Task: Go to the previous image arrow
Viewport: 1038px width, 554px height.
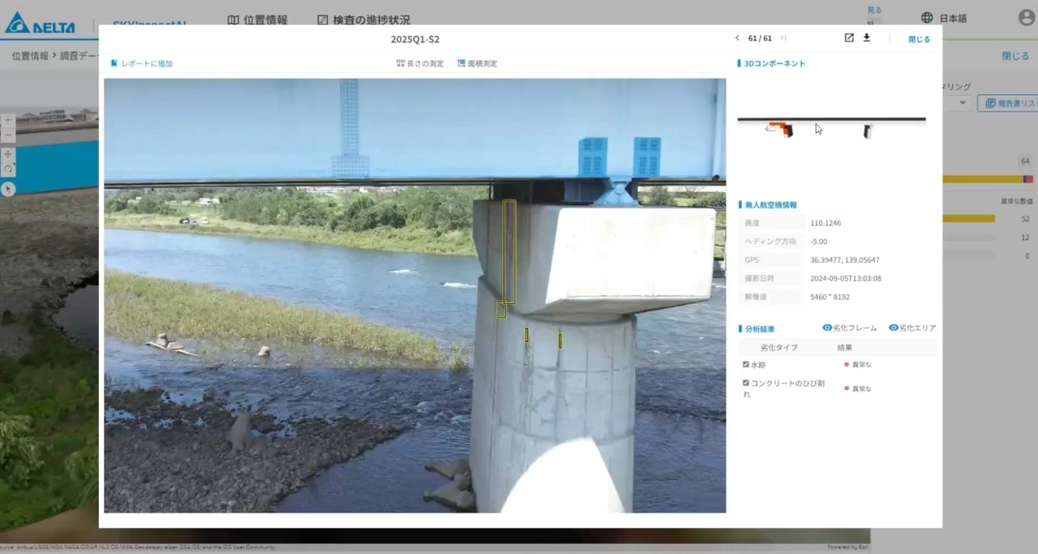Action: click(x=737, y=38)
